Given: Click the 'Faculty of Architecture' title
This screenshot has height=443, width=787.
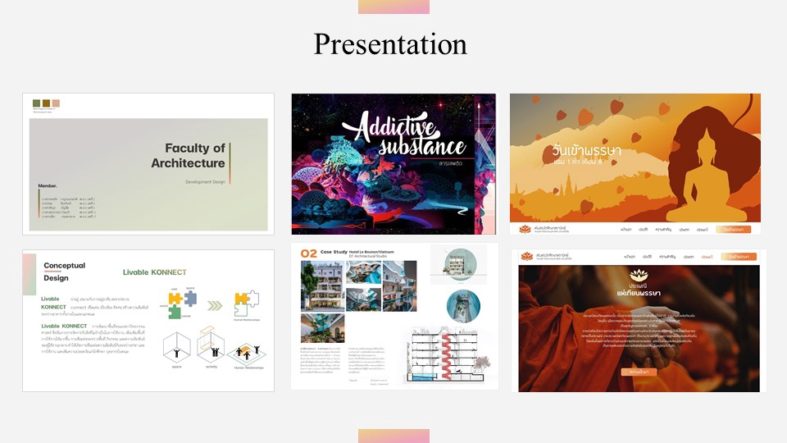Looking at the screenshot, I should tap(189, 156).
